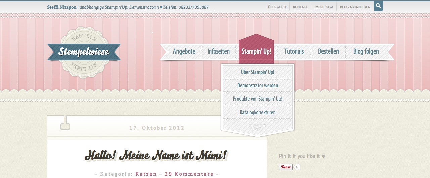Click the Blog folgen menu item

click(x=366, y=52)
